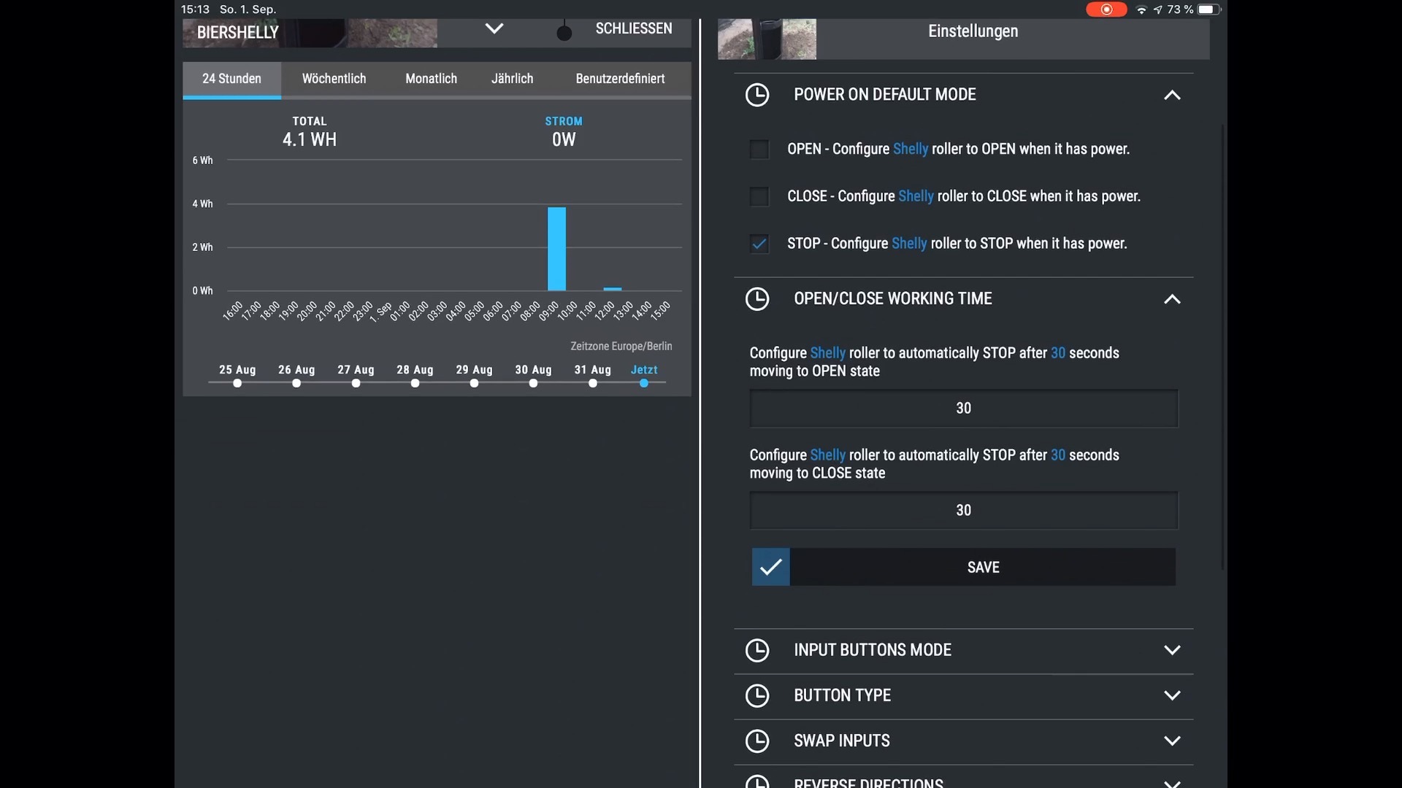1402x788 pixels.
Task: Click the Swap Inputs clock icon
Action: click(757, 741)
